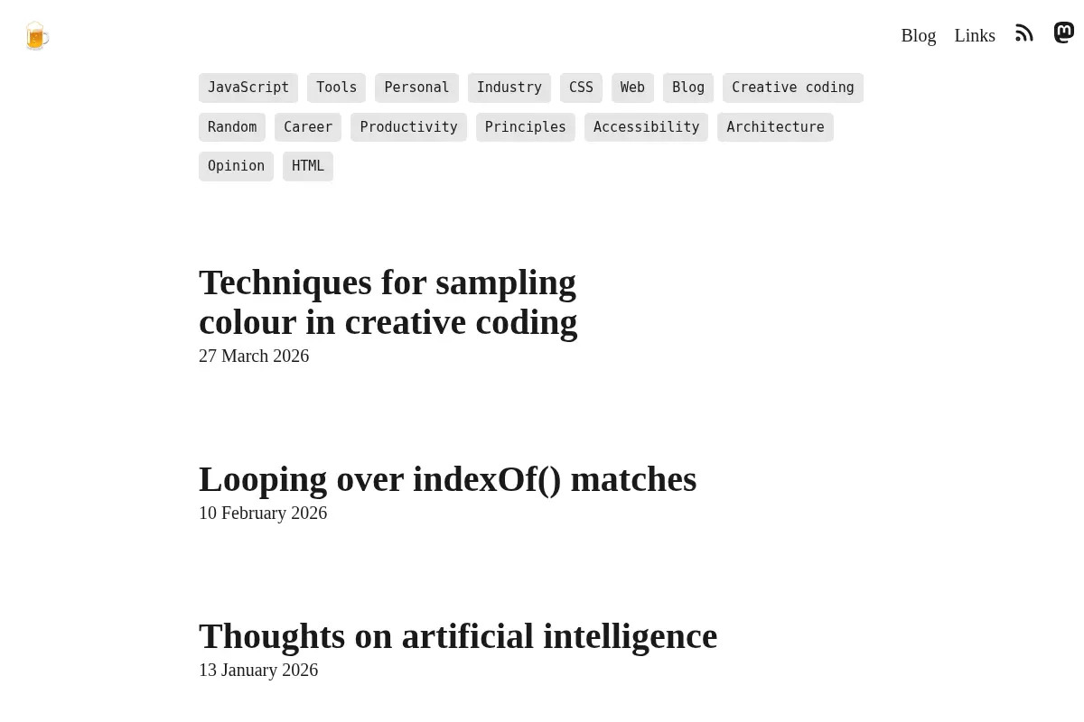
Task: Open the Links page
Action: click(x=975, y=35)
